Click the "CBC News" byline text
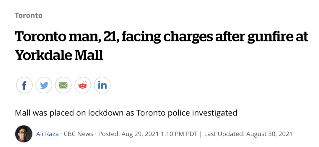 [78, 134]
